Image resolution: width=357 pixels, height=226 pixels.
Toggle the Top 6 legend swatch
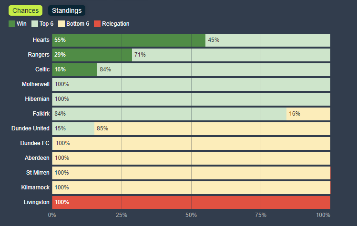[35, 24]
